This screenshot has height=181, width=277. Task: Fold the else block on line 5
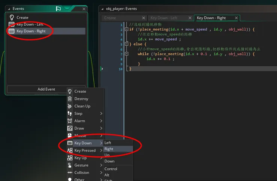point(127,44)
